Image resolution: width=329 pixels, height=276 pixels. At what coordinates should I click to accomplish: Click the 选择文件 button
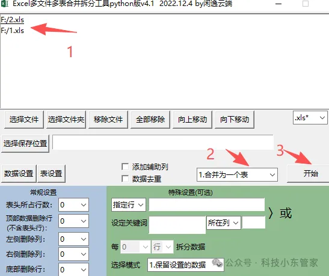(24, 120)
